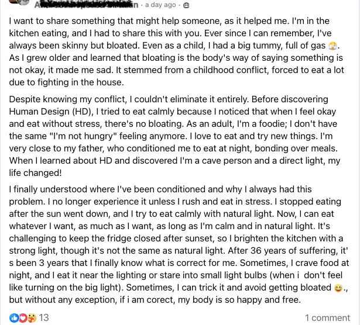Open the reactions count showing 13
360x325 pixels.
point(44,317)
